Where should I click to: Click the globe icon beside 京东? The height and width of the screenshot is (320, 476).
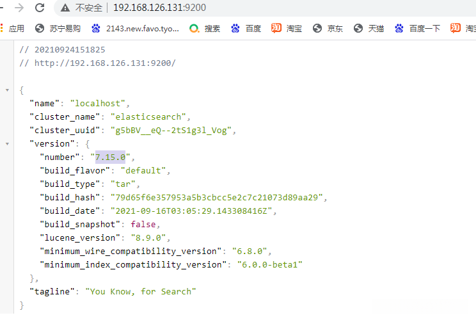(317, 29)
